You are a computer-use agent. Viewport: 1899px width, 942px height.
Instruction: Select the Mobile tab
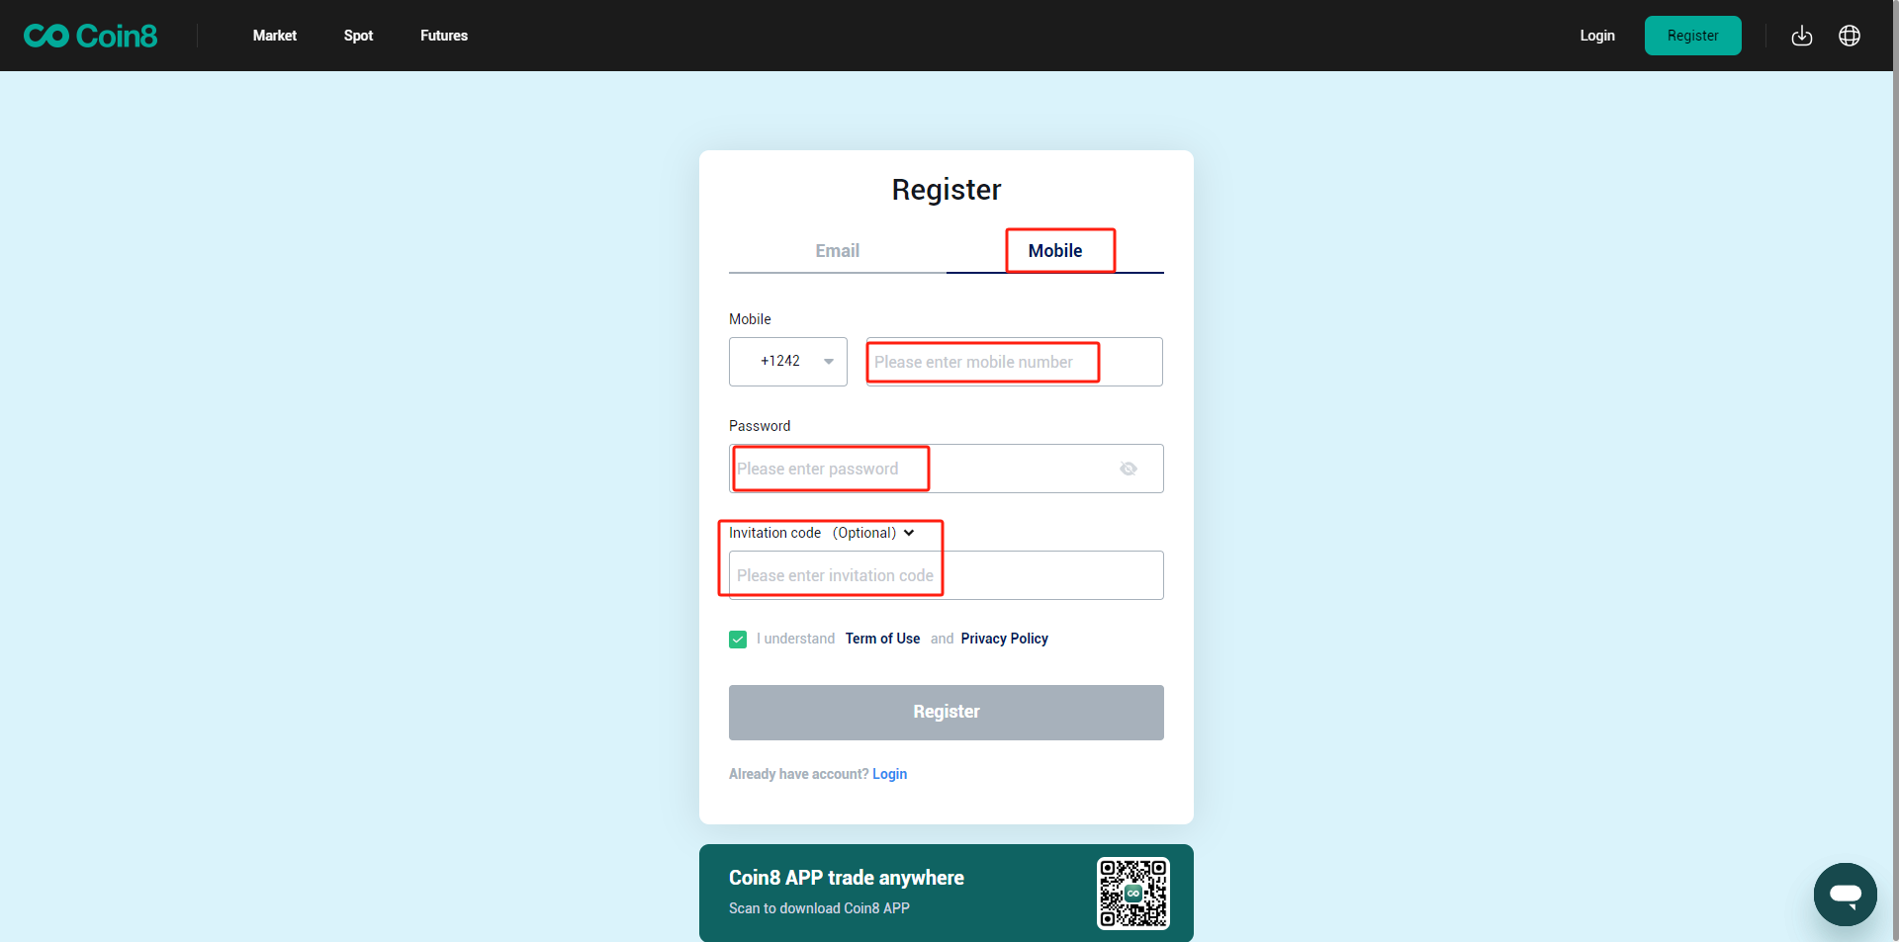(1055, 251)
